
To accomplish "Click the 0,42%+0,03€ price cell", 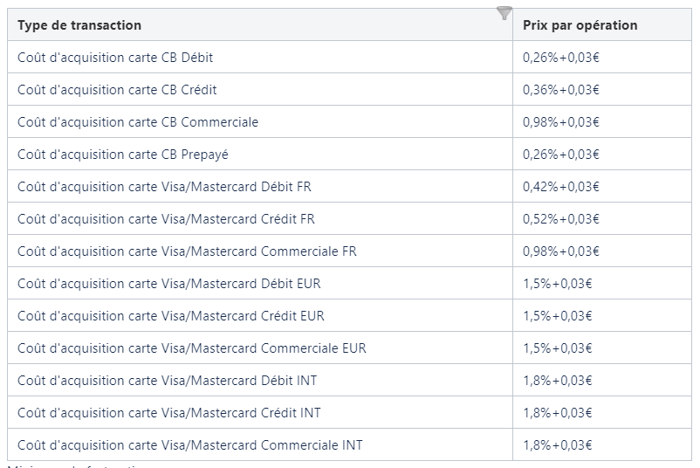I will pyautogui.click(x=561, y=187).
